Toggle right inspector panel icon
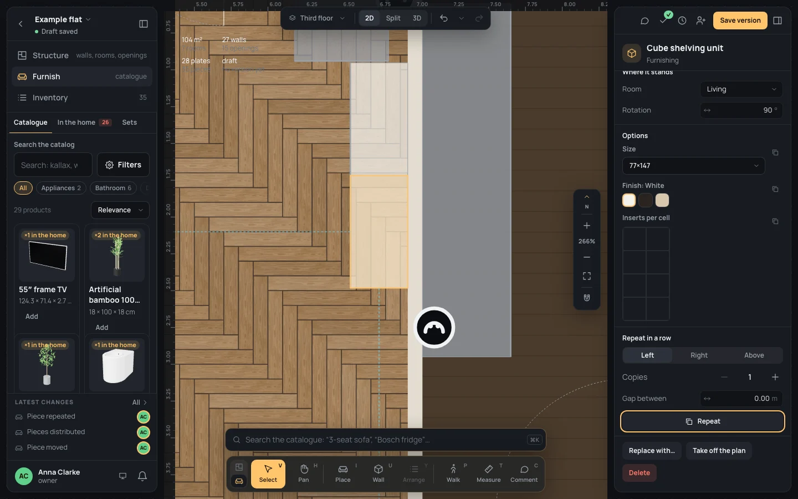Screen dimensions: 798x499 coord(777,21)
